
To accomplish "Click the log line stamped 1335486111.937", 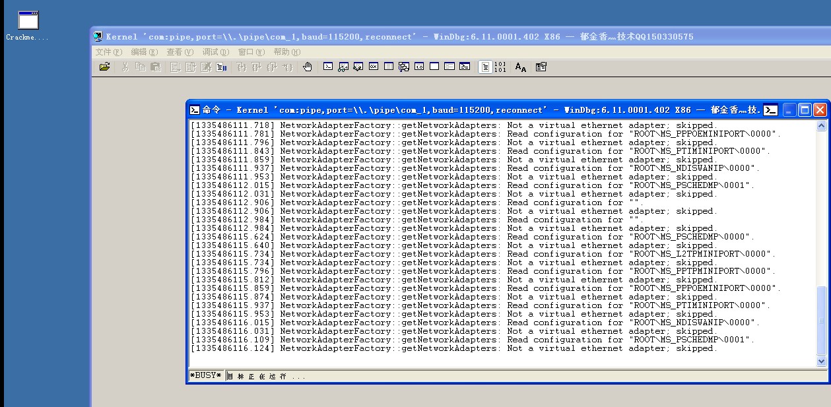I will pos(476,168).
